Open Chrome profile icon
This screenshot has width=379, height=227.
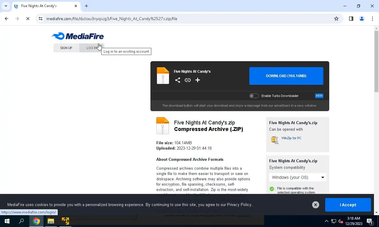click(362, 19)
